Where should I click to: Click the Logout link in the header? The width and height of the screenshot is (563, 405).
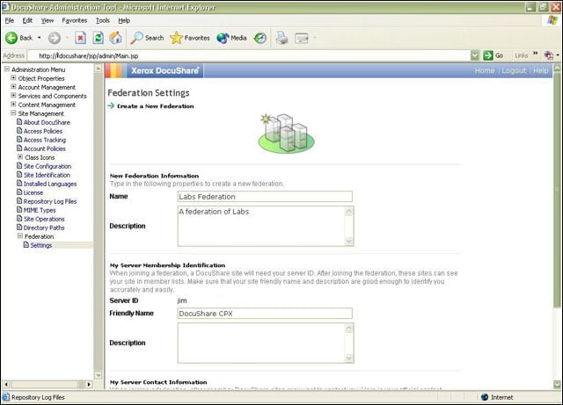(x=514, y=70)
